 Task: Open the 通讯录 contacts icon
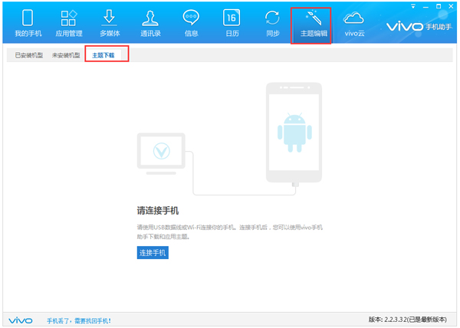point(150,23)
